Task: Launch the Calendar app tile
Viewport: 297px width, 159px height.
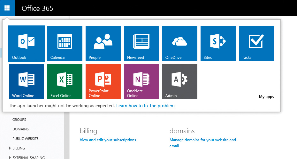Action: (x=65, y=44)
